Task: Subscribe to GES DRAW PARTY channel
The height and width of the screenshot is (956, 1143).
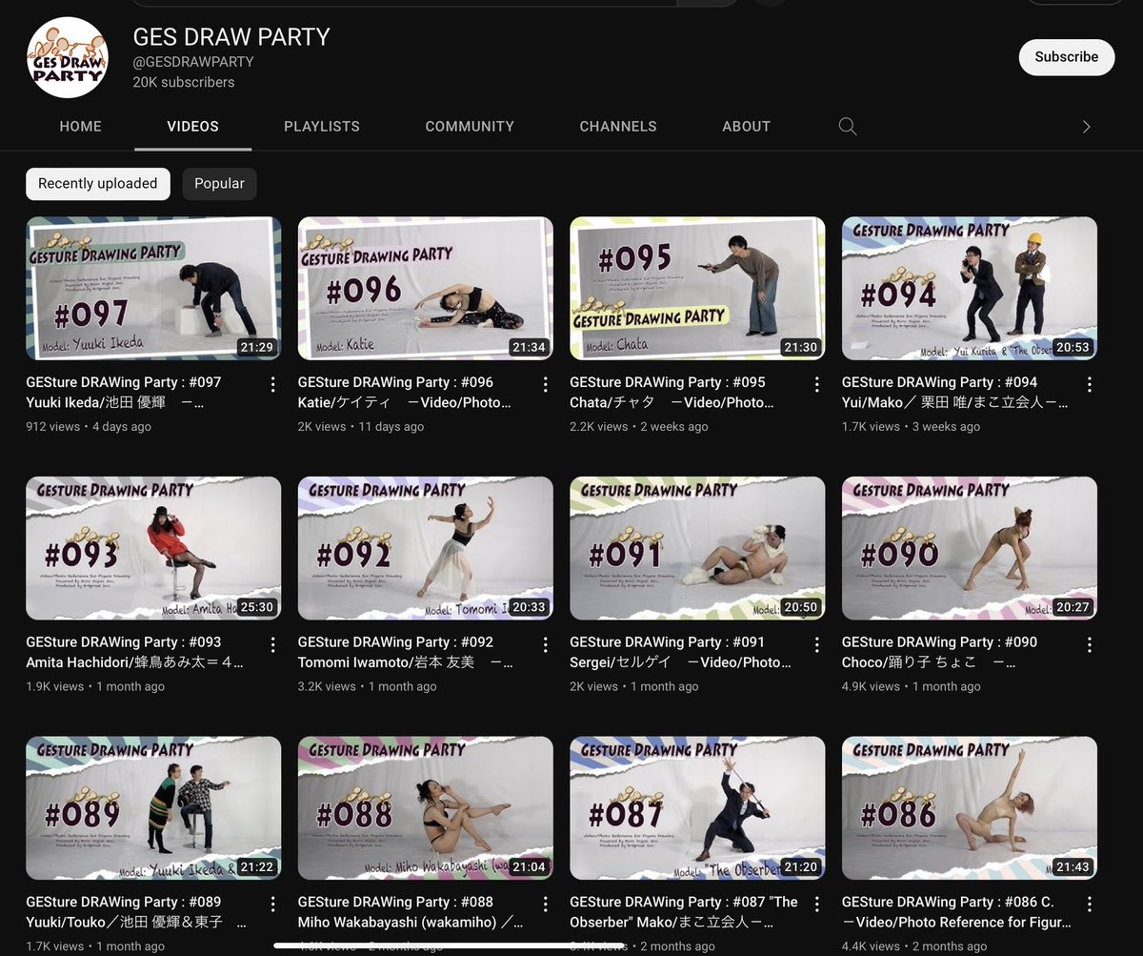Action: click(1067, 57)
